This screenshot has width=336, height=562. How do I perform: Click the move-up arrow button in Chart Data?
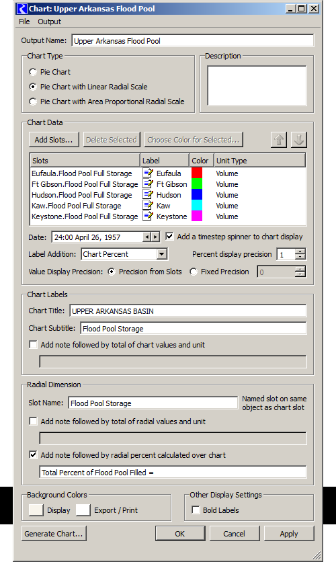279,140
